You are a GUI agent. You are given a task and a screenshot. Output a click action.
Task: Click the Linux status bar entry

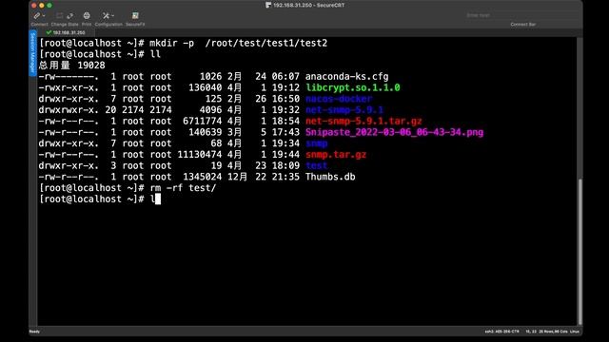(575, 332)
